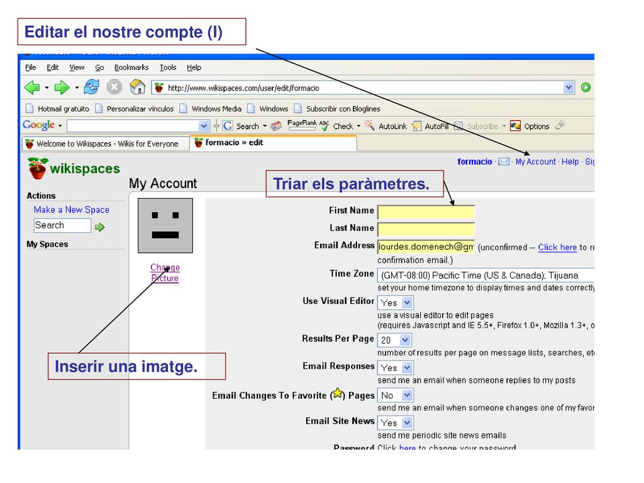Viewport: 644px width, 483px height.
Task: Open the Help menu in menu bar
Action: pos(194,67)
